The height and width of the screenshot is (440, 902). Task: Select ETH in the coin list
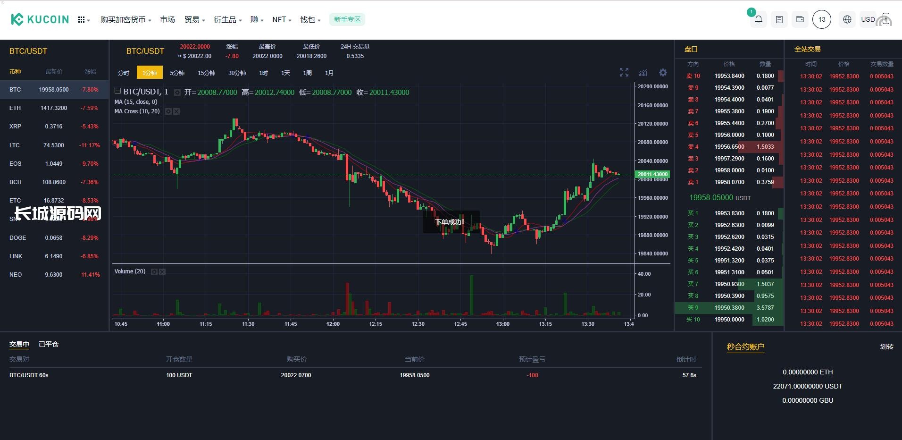[x=15, y=108]
